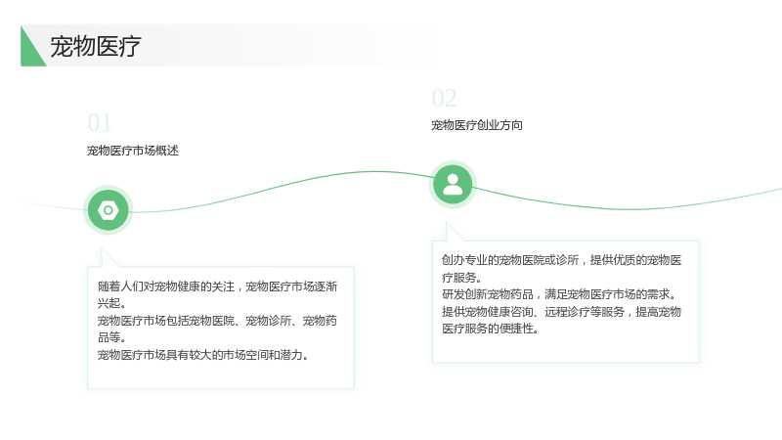The width and height of the screenshot is (782, 440).
Task: Click the line starting with 随着人们对宠物健康的关注
Action: [217, 286]
